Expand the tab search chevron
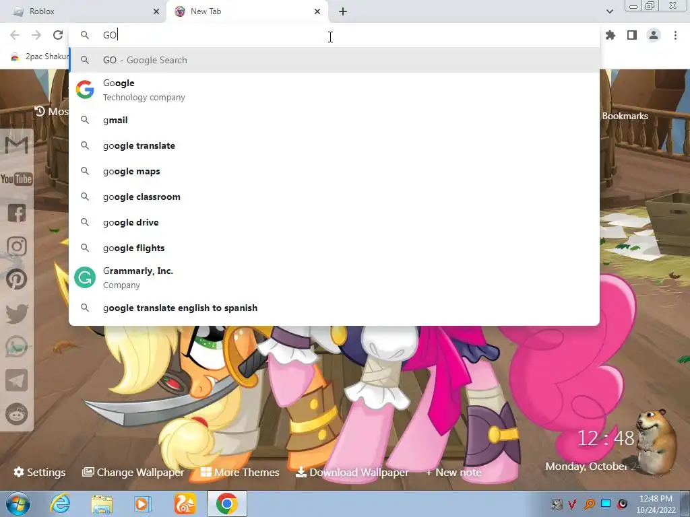This screenshot has width=690, height=517. point(609,11)
